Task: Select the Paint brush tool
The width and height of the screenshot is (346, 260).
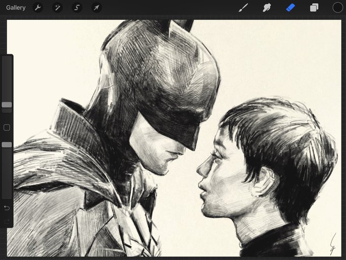Action: [x=243, y=8]
